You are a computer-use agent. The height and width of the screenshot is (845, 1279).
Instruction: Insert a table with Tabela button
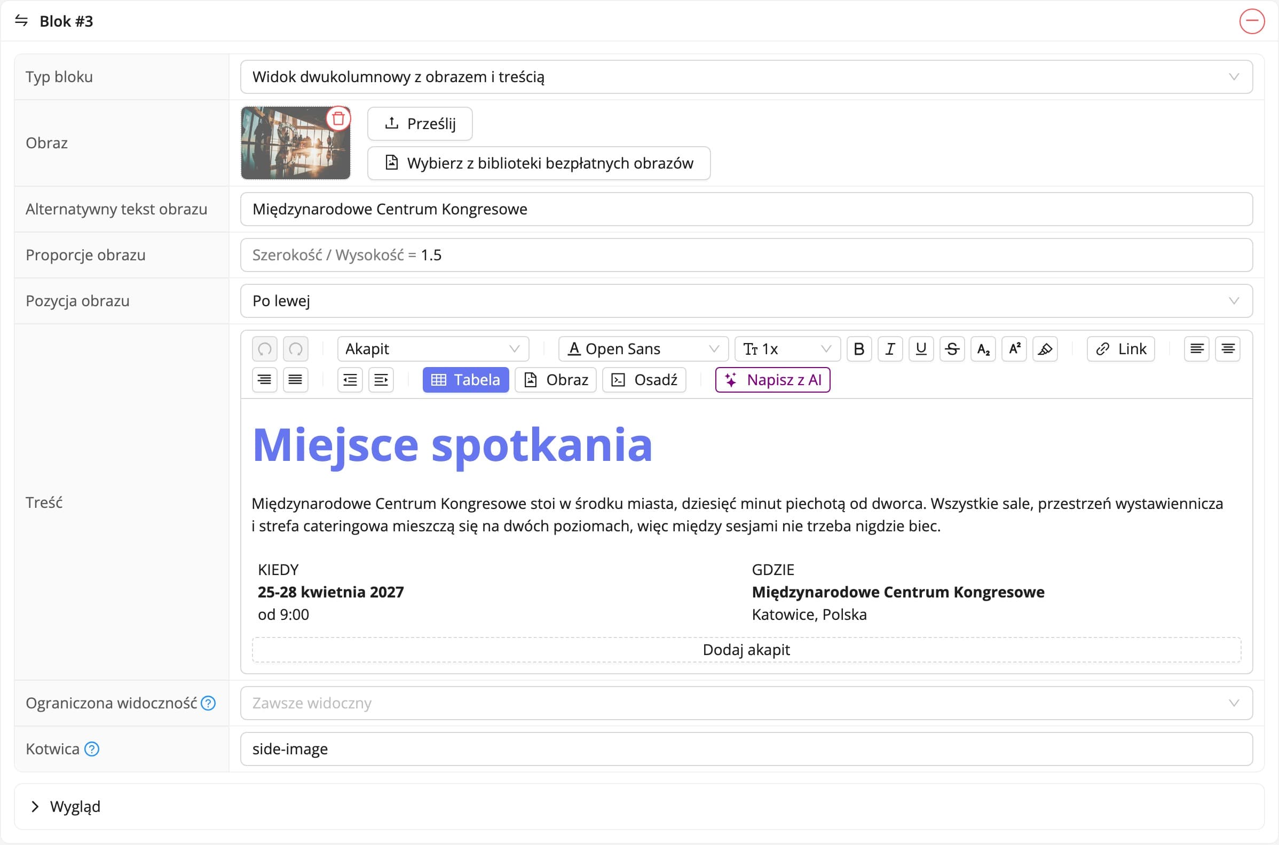tap(466, 380)
